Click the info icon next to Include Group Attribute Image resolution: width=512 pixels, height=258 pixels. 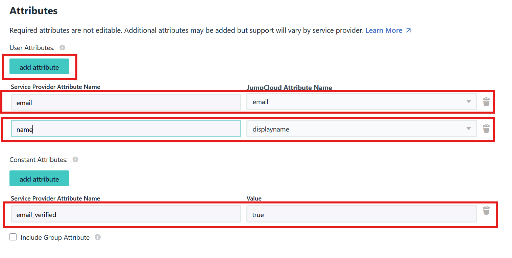(98, 237)
